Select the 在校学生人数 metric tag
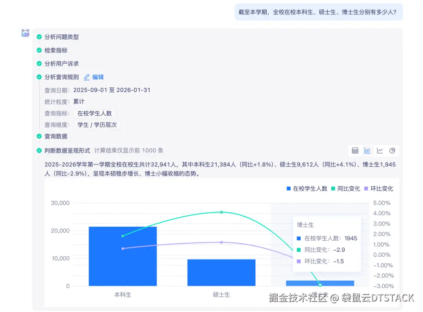 point(95,113)
